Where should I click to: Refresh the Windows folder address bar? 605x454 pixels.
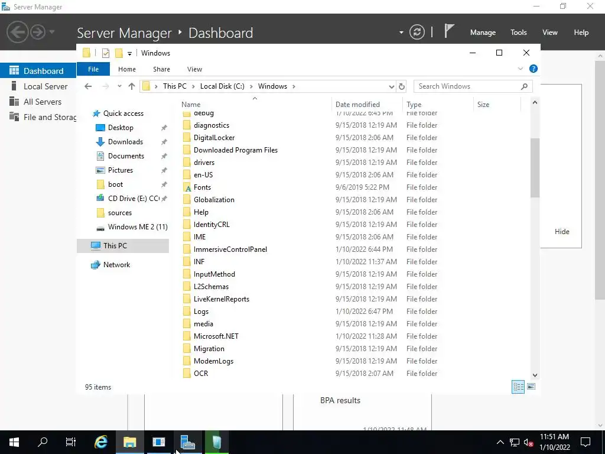tap(402, 86)
